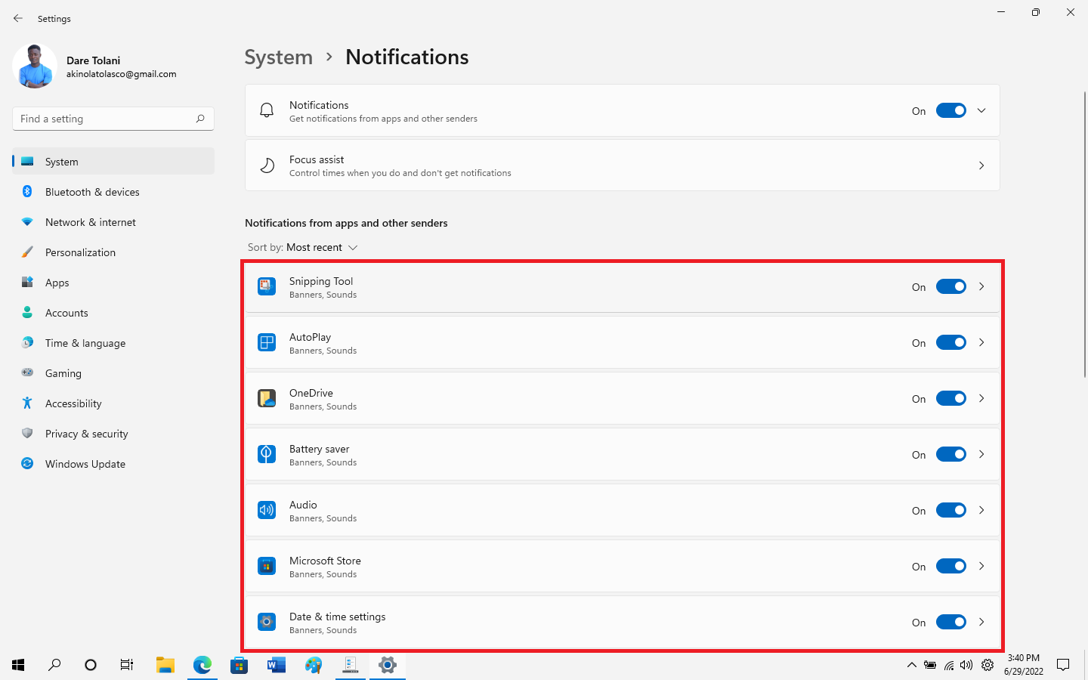Select System in the sidebar
The width and height of the screenshot is (1088, 680).
click(x=113, y=162)
